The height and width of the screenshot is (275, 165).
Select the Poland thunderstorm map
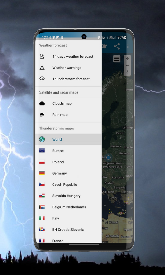(68, 162)
